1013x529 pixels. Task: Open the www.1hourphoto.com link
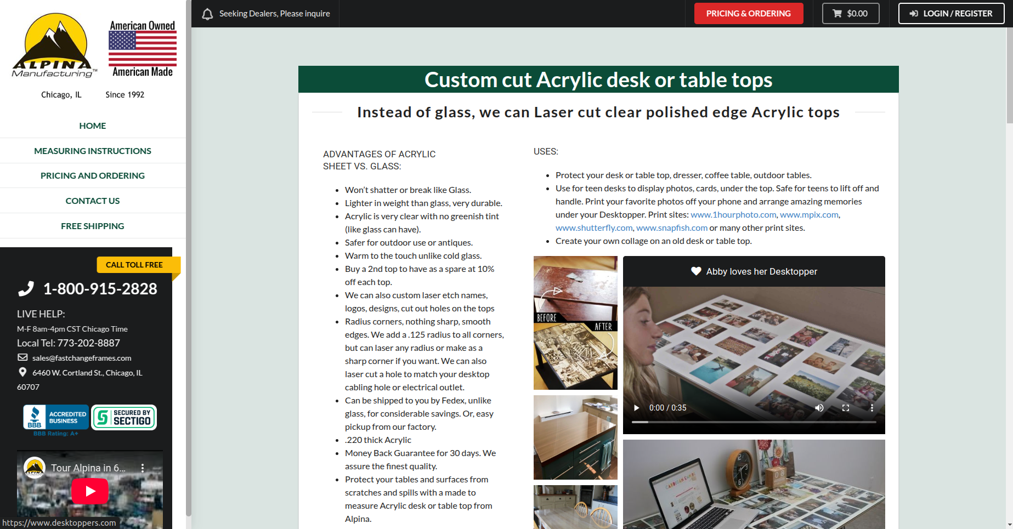(x=733, y=215)
